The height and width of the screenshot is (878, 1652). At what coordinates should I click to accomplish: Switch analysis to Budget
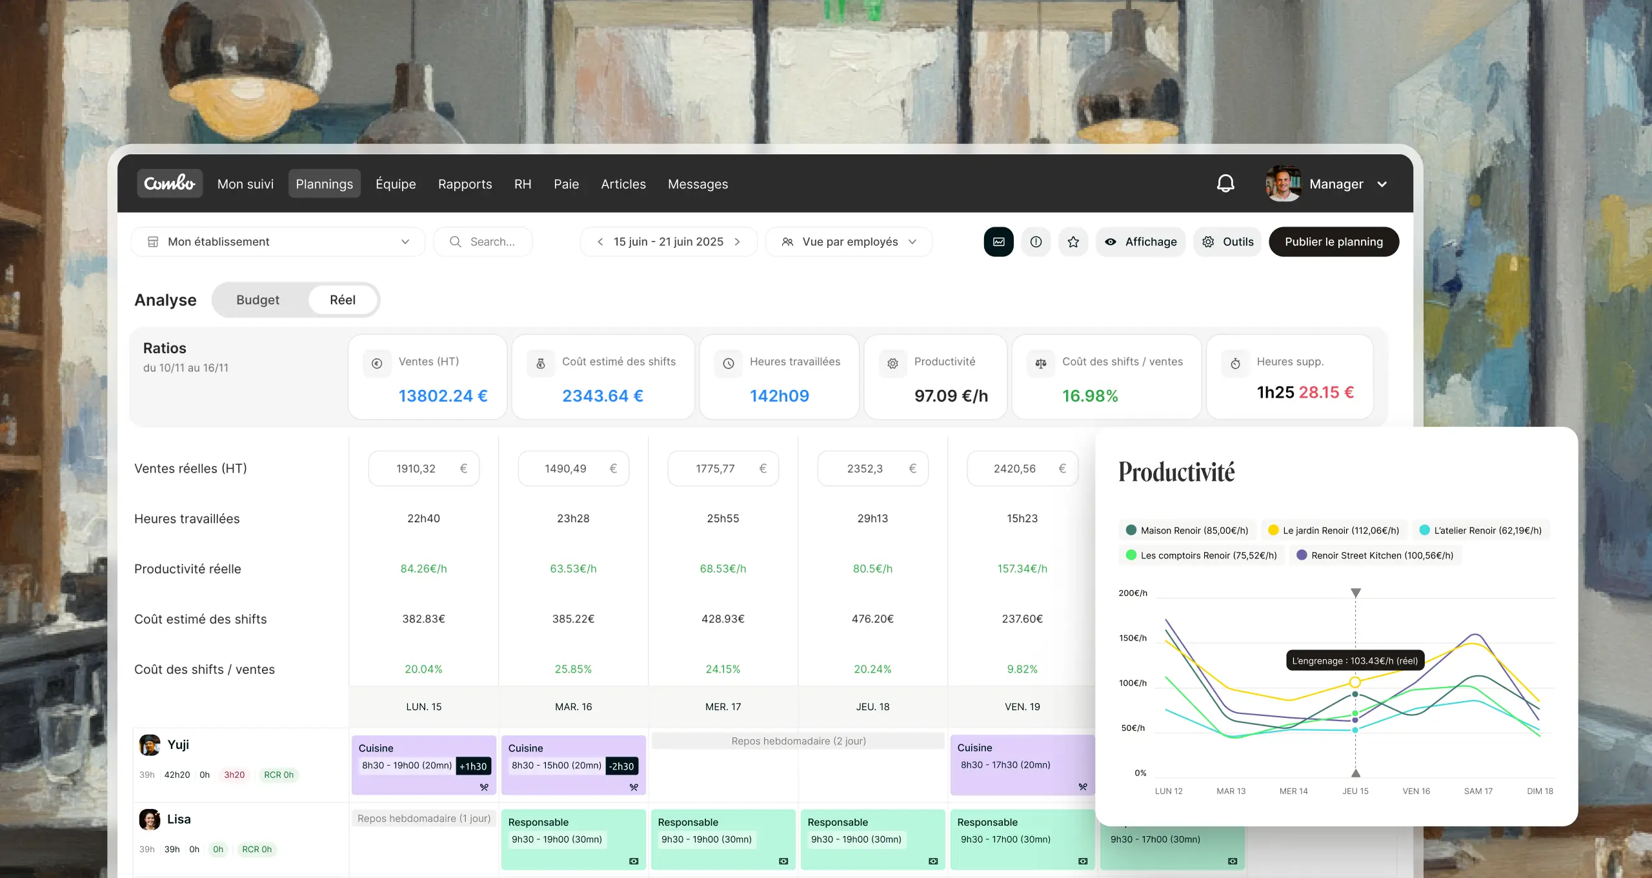pyautogui.click(x=257, y=300)
